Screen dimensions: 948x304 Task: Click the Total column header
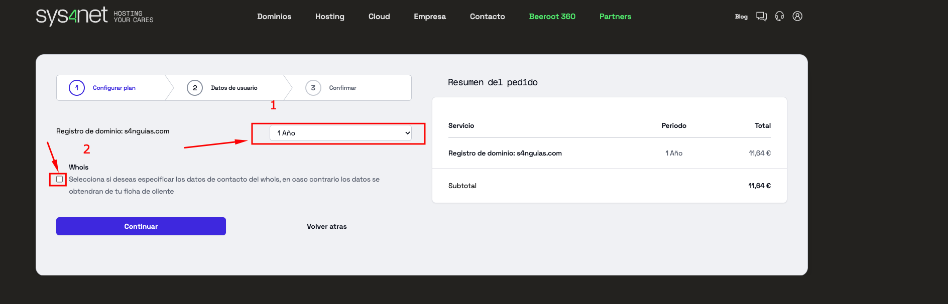point(763,125)
